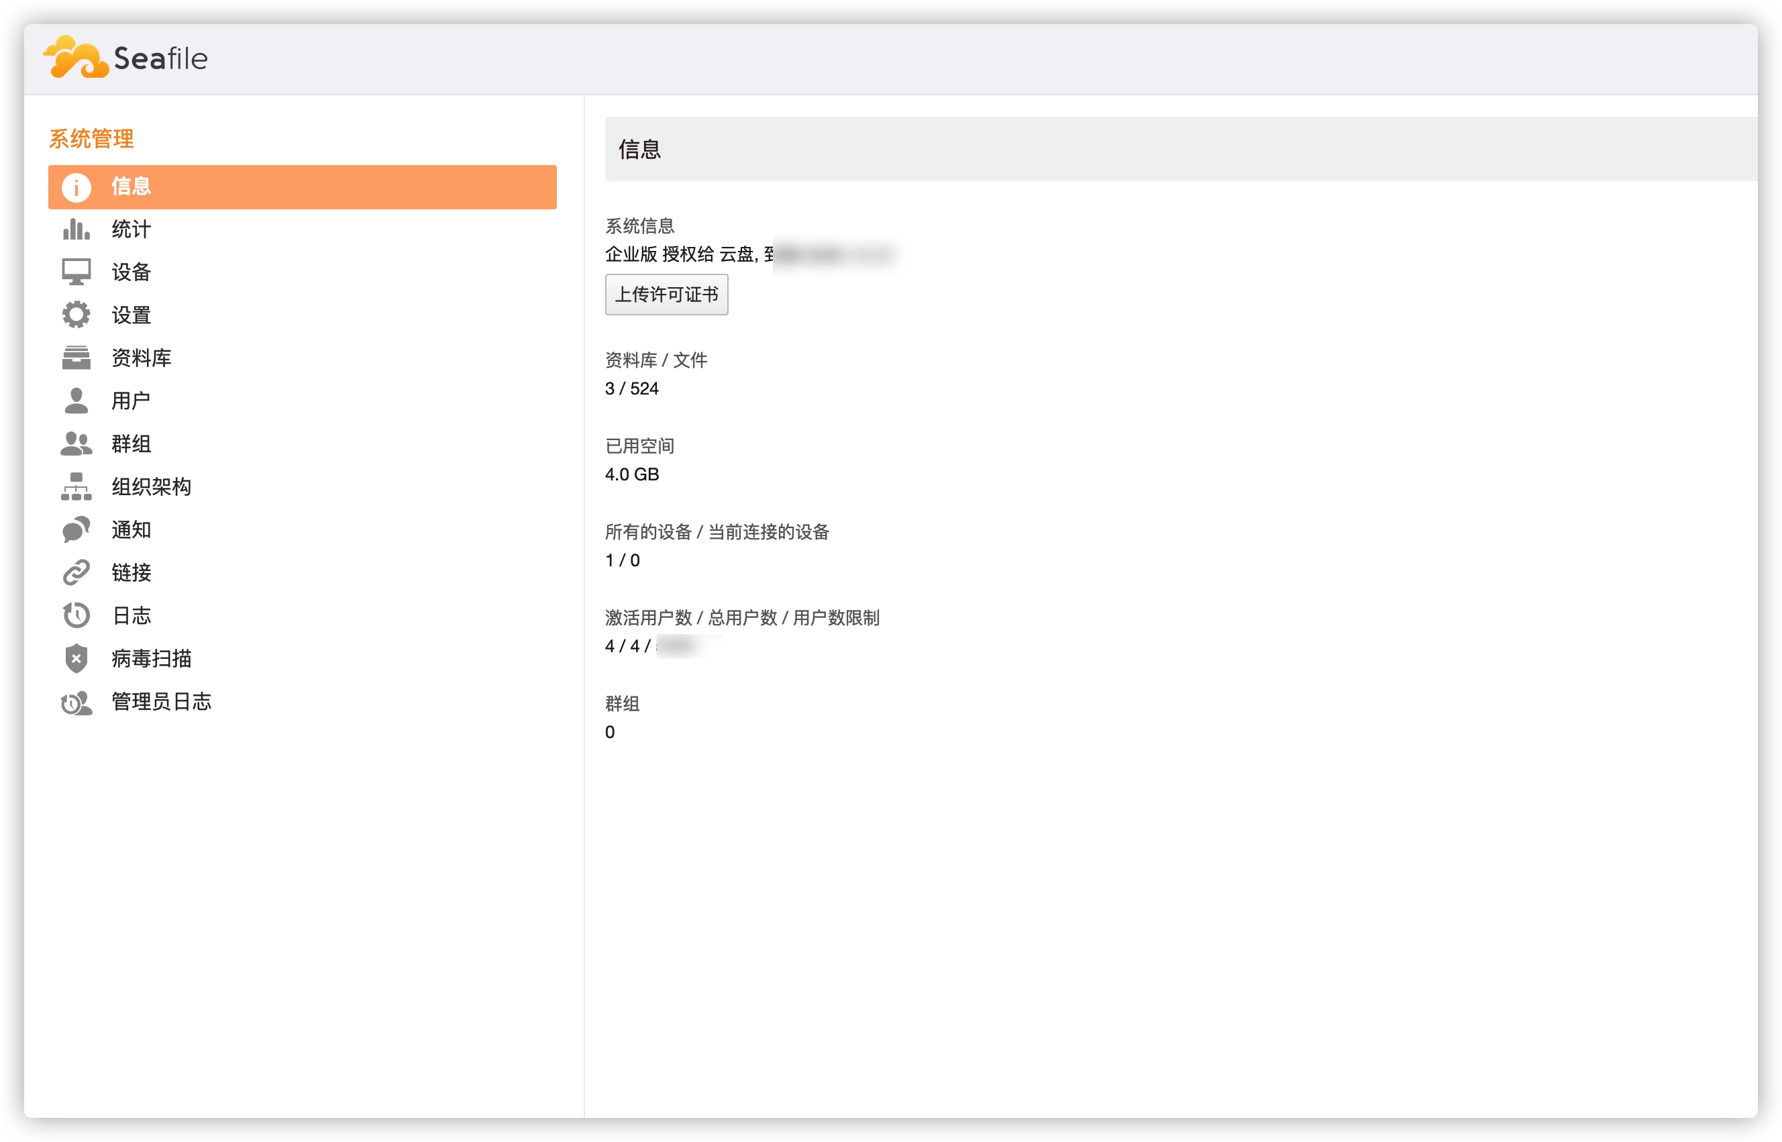Open the 组织架构 hierarchy icon
The width and height of the screenshot is (1782, 1142).
coord(76,487)
